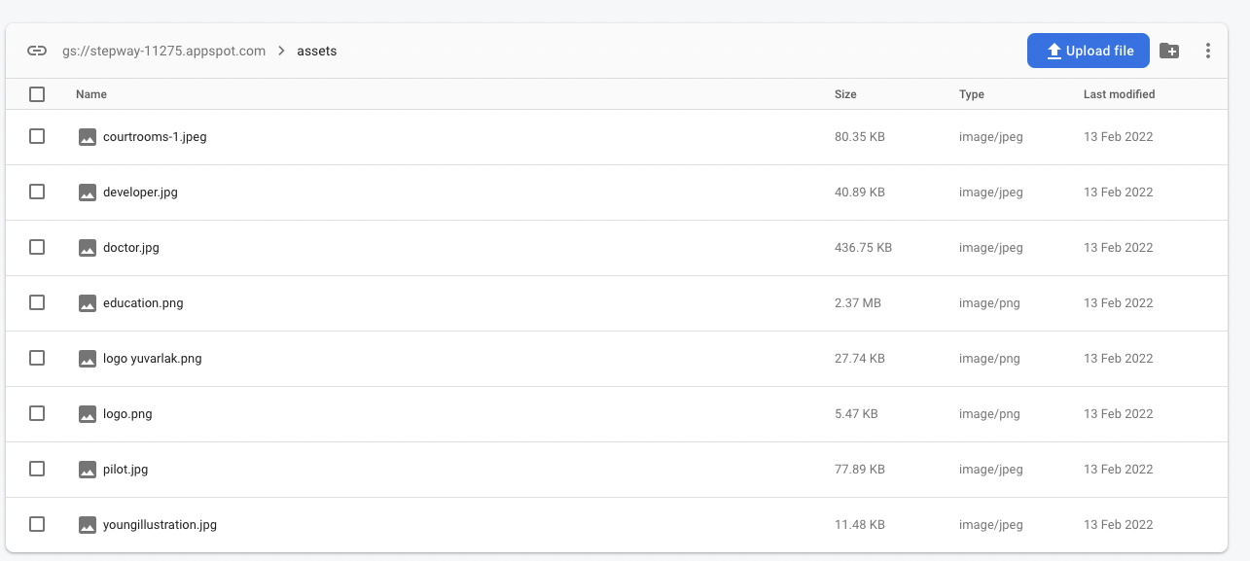Click the 5.47 KB size value
Viewport: 1250px width, 561px height.
coord(856,414)
